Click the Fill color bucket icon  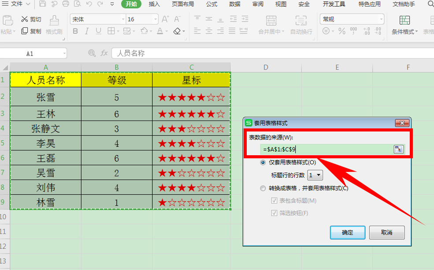[x=144, y=31]
